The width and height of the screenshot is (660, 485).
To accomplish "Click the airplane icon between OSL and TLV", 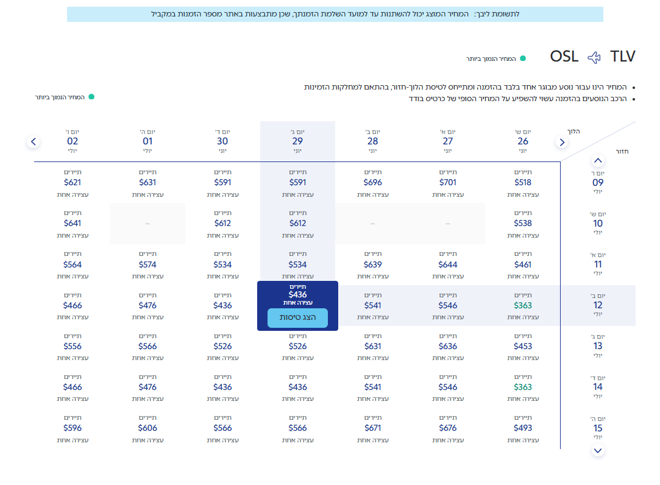I will [594, 57].
